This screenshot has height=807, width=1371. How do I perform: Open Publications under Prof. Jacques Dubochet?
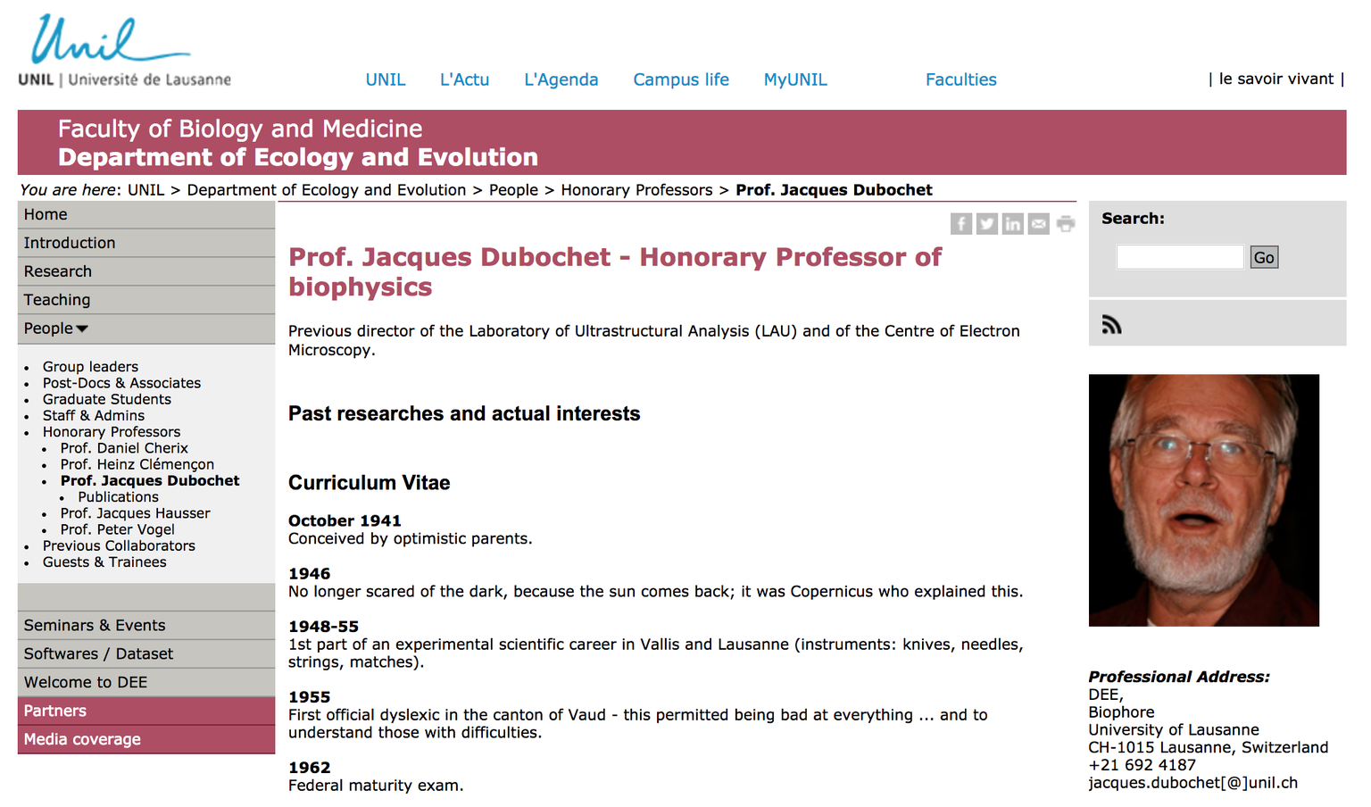pyautogui.click(x=118, y=497)
